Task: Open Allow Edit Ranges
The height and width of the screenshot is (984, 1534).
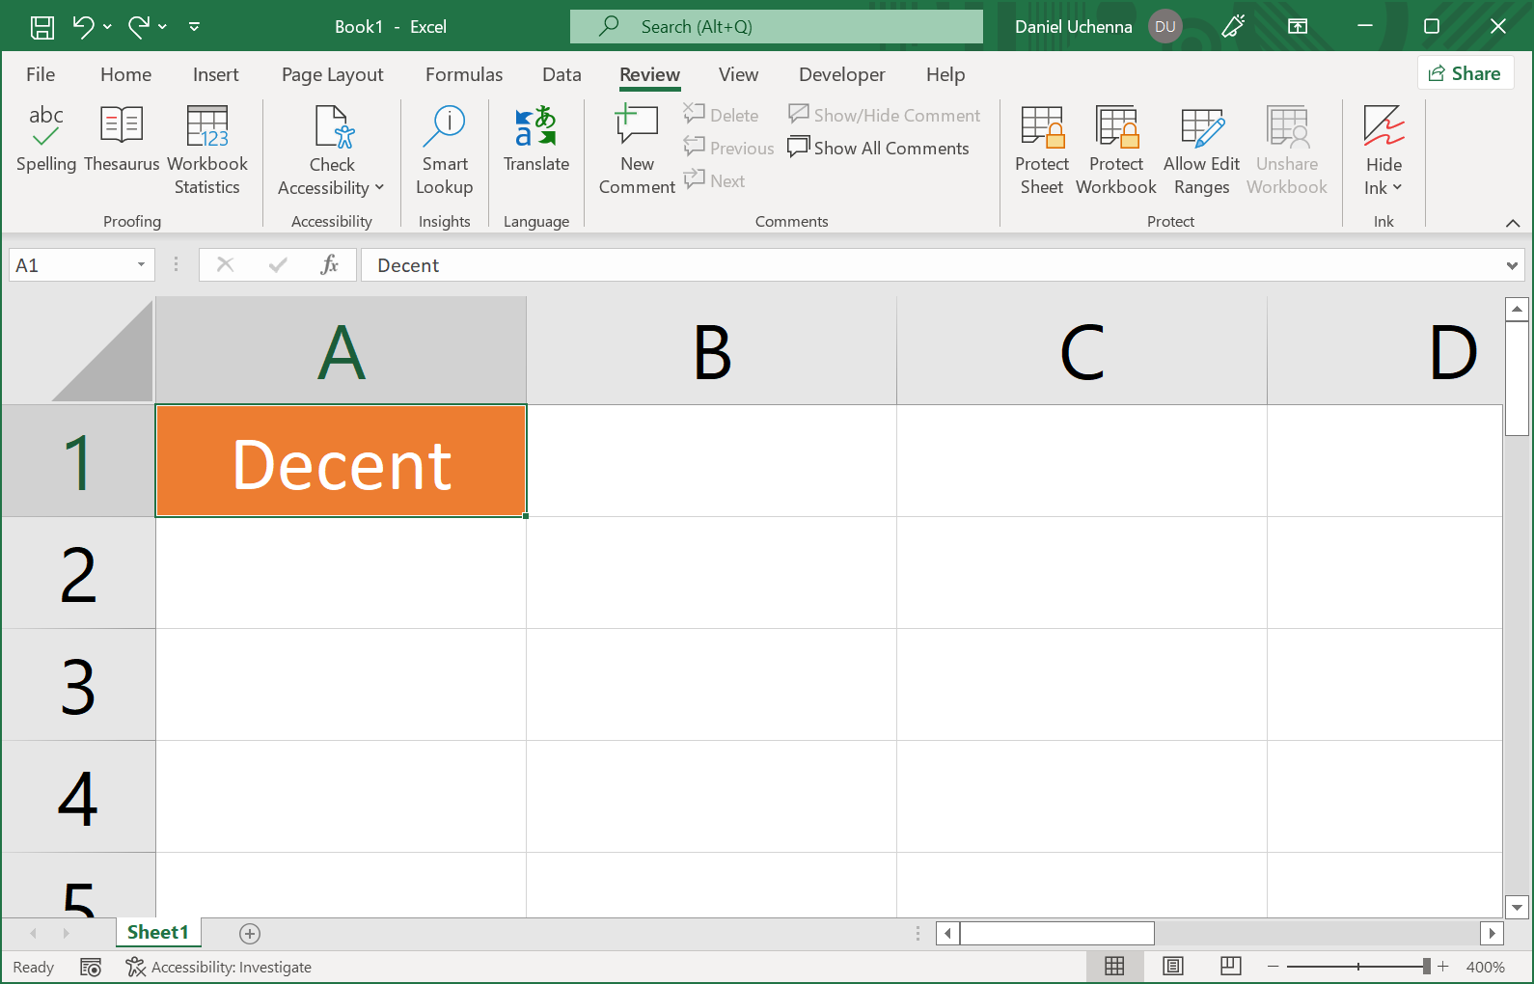Action: (x=1201, y=150)
